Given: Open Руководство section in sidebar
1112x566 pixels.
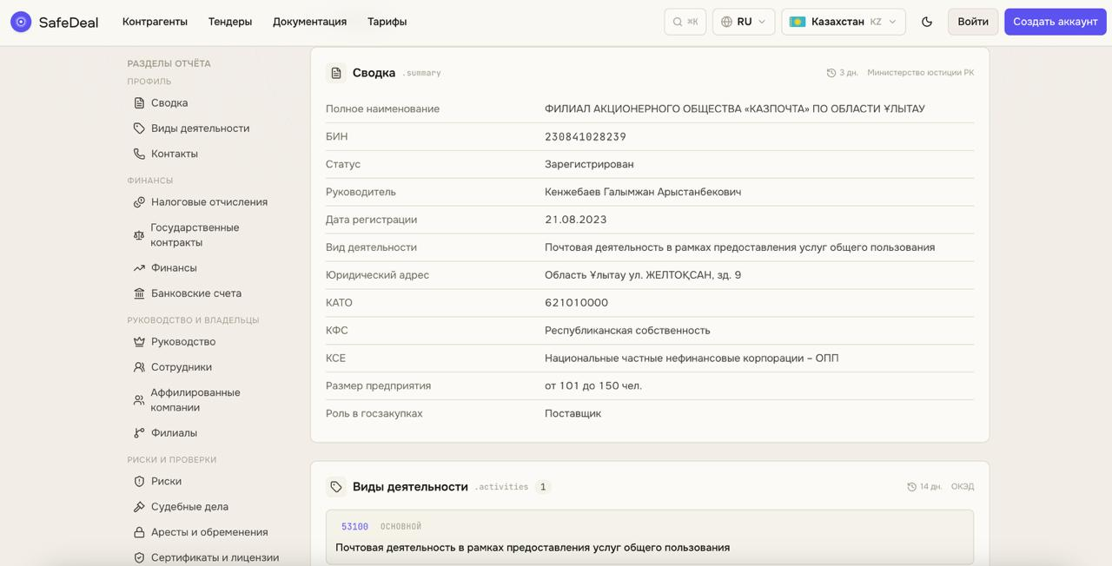Looking at the screenshot, I should pos(183,341).
